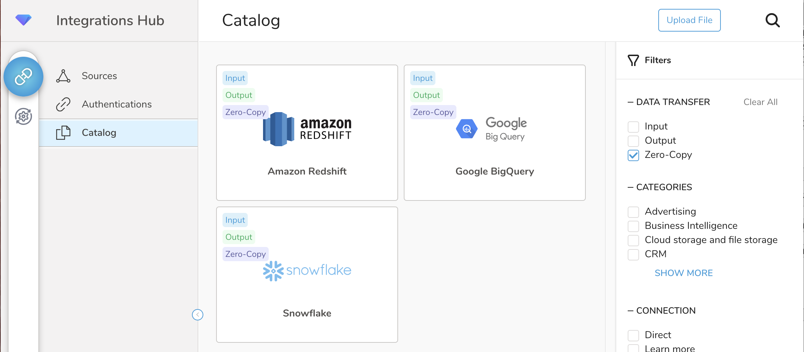Click the Amazon Redshift logo
This screenshot has height=352, width=804.
click(307, 129)
